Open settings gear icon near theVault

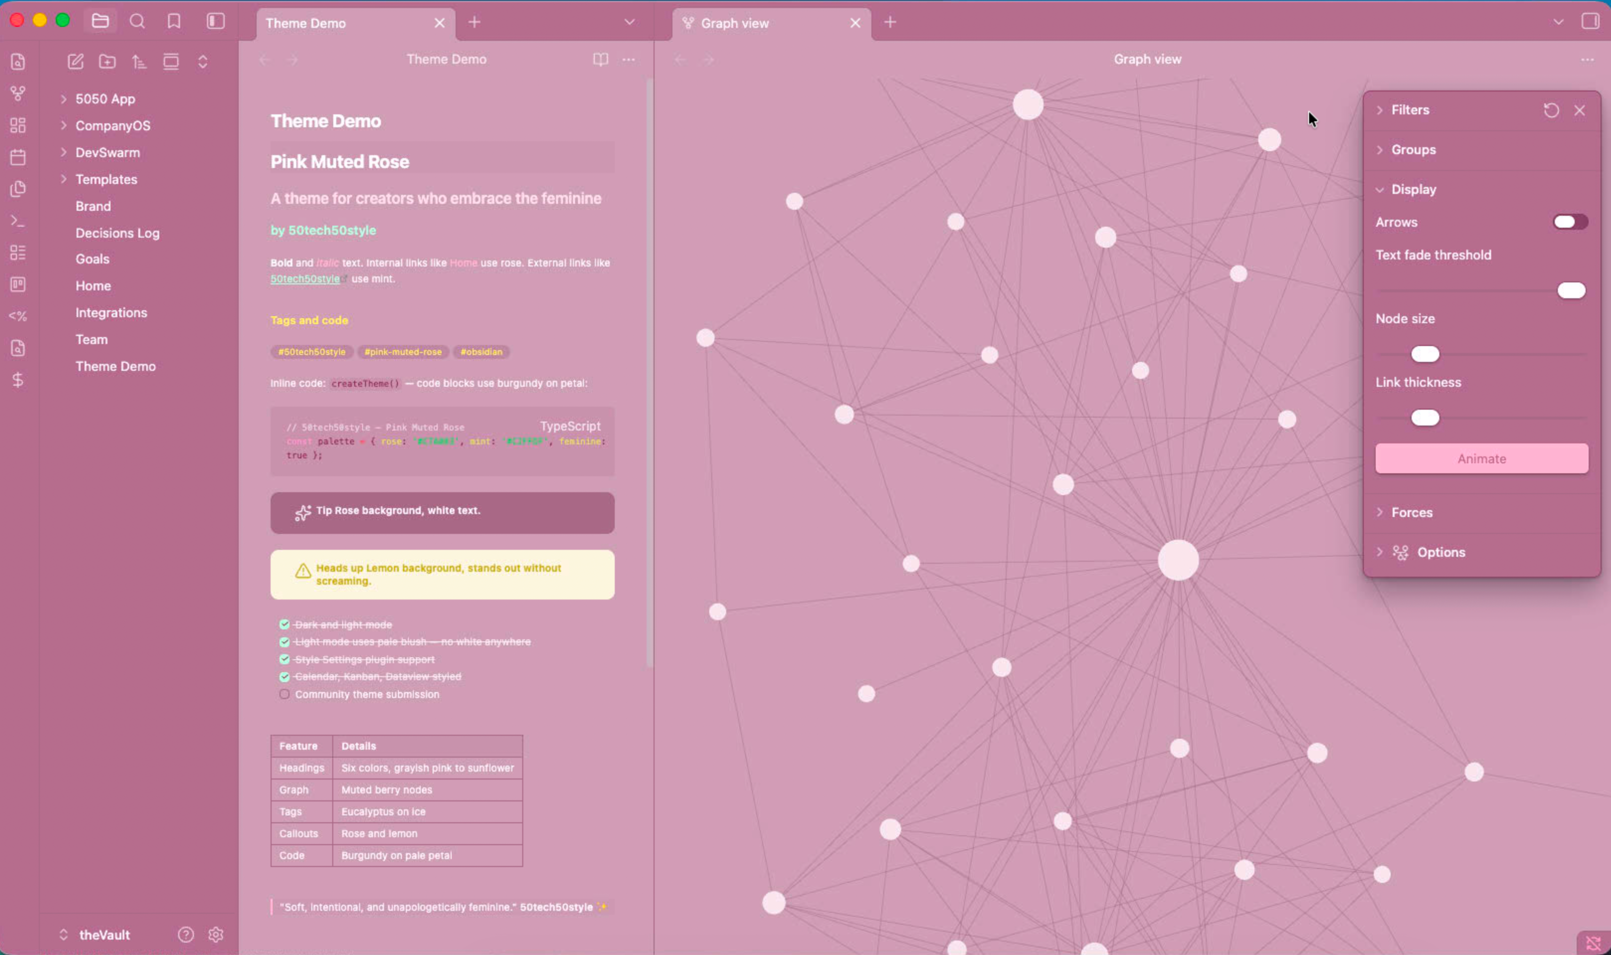click(216, 935)
